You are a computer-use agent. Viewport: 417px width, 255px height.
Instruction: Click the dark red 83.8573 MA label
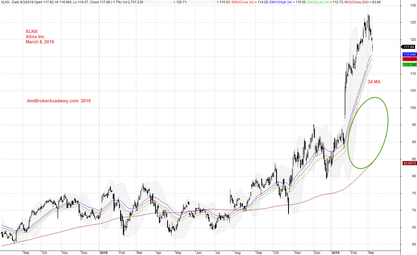click(409, 163)
